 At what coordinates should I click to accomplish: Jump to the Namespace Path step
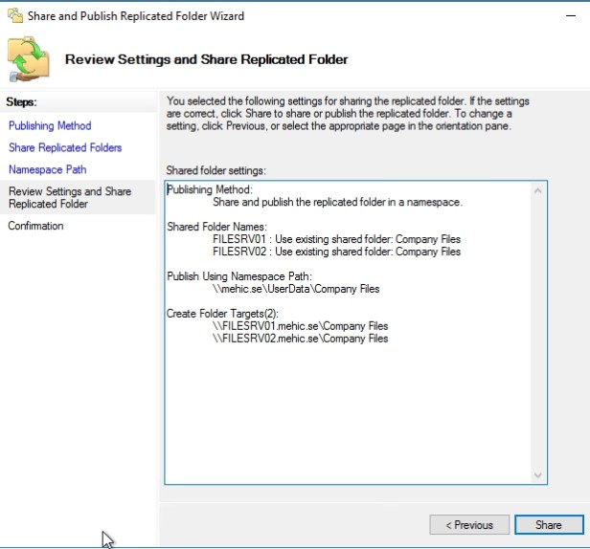(x=47, y=169)
